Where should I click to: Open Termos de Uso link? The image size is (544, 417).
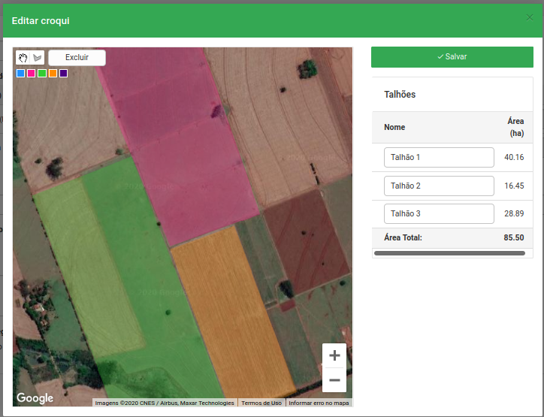261,403
